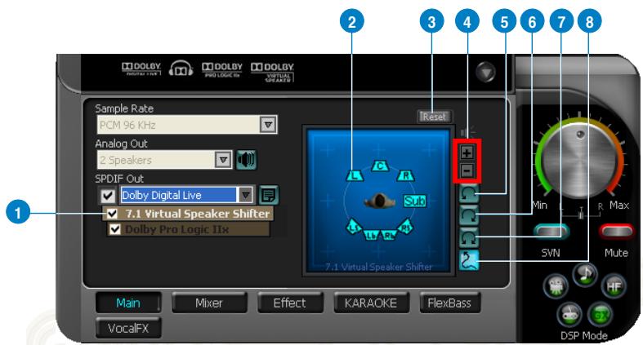Viewport: 643px width, 345px height.
Task: Click the Dolby Virtual Speaker logo
Action: point(272,72)
